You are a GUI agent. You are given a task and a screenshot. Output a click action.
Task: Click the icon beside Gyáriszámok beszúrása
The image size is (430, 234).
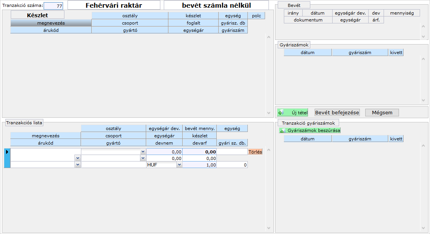[x=283, y=130]
